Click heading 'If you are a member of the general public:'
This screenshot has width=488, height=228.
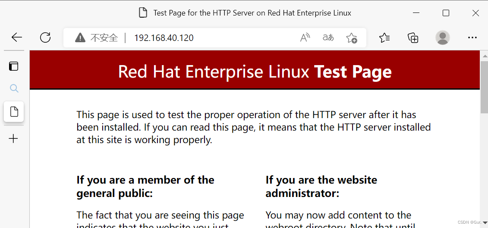click(145, 187)
